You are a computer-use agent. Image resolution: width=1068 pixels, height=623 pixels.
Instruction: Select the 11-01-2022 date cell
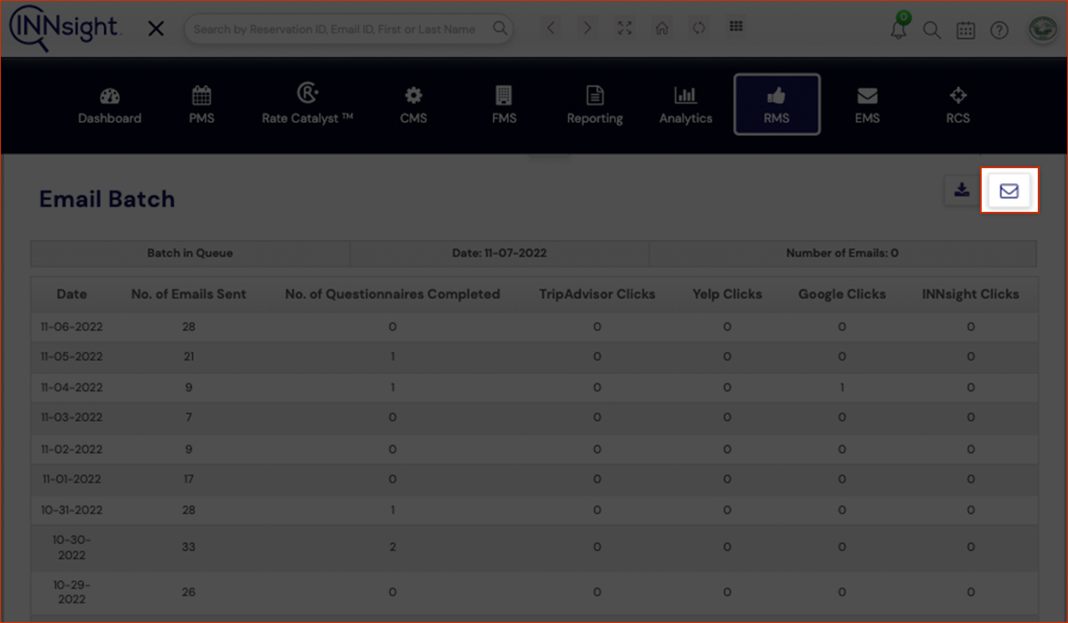72,479
